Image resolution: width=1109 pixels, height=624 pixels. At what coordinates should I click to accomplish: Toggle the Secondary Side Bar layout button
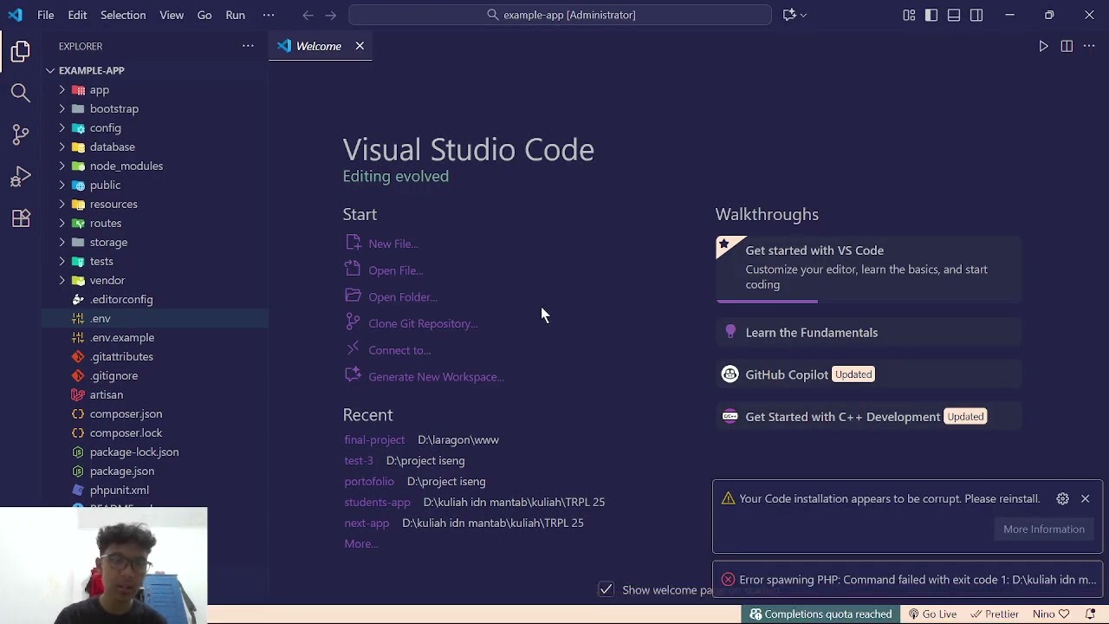pyautogui.click(x=976, y=15)
